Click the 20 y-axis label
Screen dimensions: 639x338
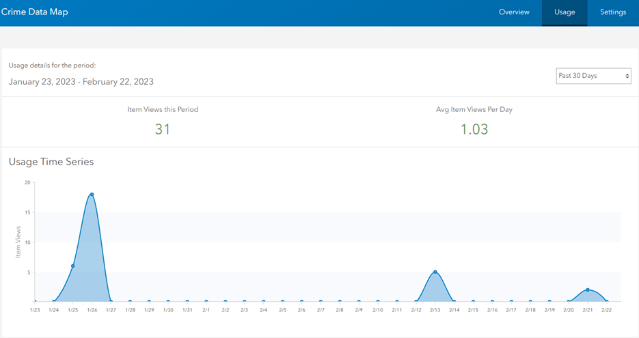pyautogui.click(x=27, y=182)
